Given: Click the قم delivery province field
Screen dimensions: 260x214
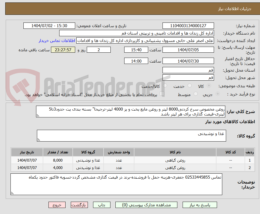Looking at the screenshot, I should [x=188, y=70].
